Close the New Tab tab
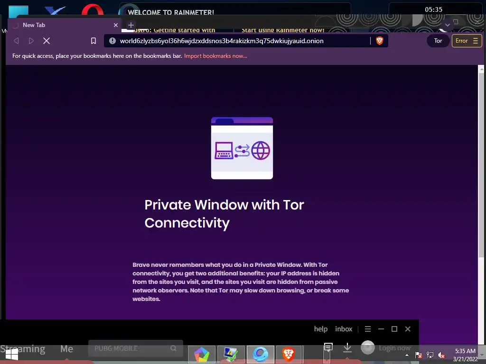The image size is (486, 364). tap(116, 25)
